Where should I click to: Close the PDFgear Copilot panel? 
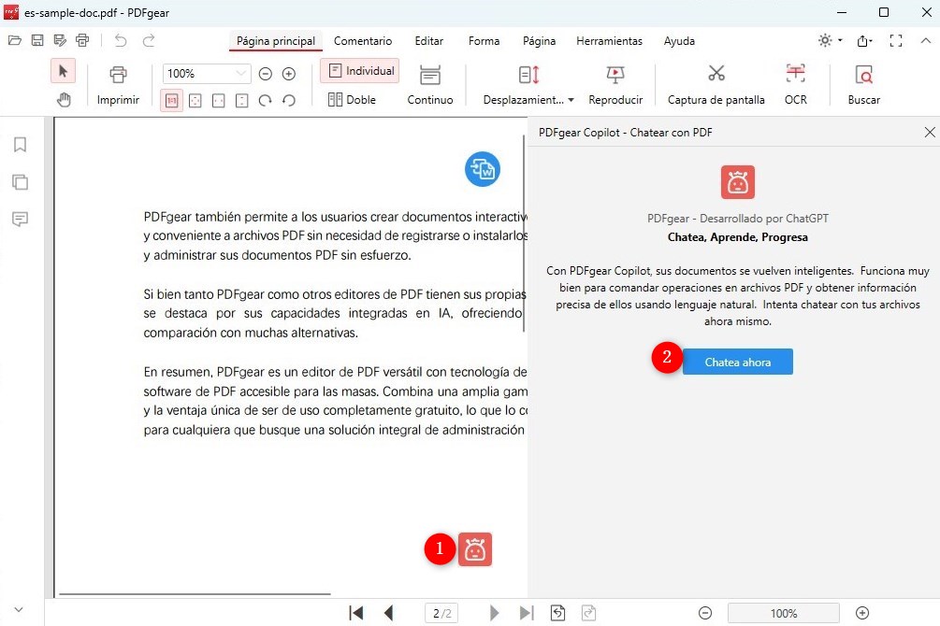[x=929, y=132]
